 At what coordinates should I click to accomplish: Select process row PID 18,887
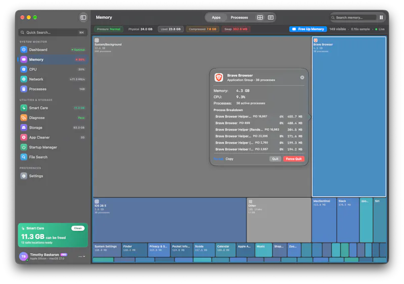[x=259, y=117]
